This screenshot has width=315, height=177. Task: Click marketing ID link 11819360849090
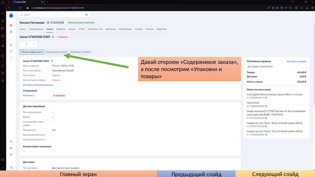[x=257, y=118]
